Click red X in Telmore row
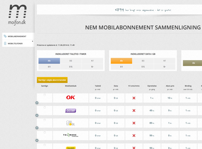The height and width of the screenshot is (149, 202). (x=134, y=135)
